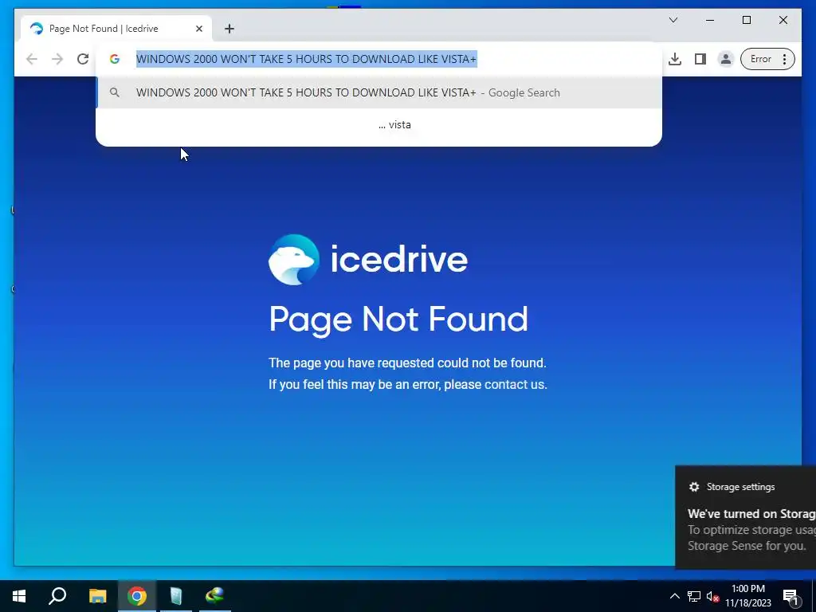Open the Chrome profile avatar
The width and height of the screenshot is (816, 612).
point(725,59)
